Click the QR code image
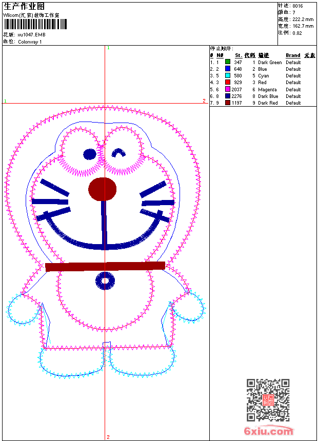 point(268,399)
